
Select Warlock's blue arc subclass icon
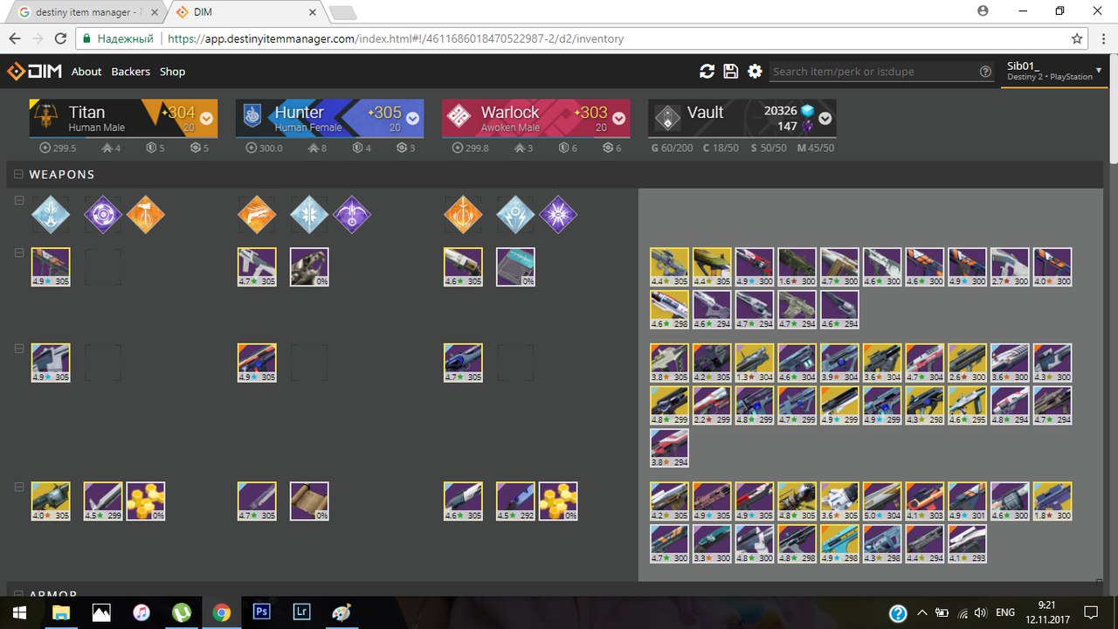[515, 215]
